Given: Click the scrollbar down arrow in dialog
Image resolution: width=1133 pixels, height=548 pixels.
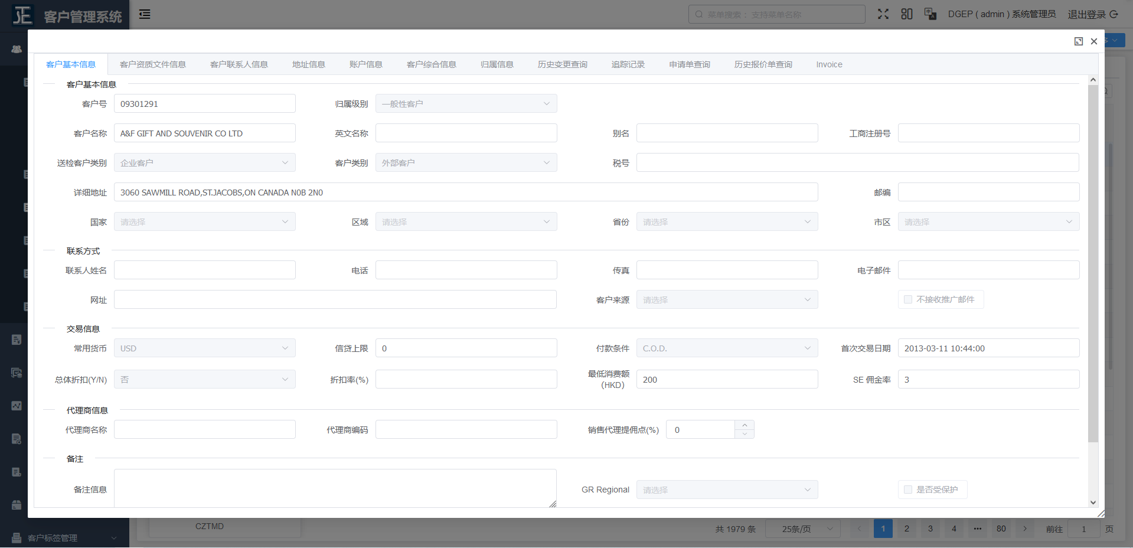Looking at the screenshot, I should (x=1093, y=503).
